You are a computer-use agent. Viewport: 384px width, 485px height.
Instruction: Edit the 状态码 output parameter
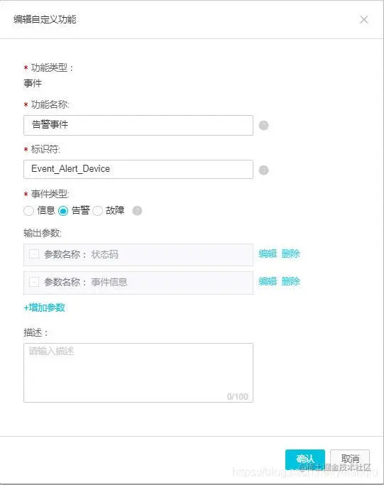coord(268,254)
